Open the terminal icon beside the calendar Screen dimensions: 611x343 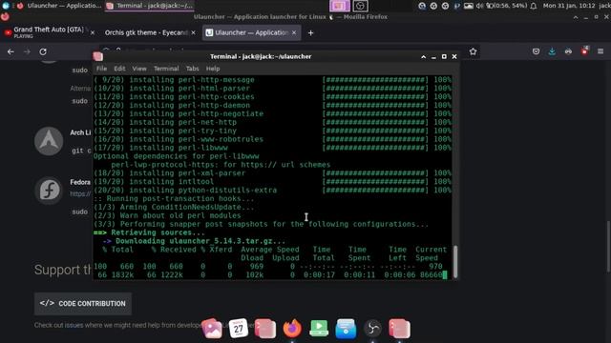[265, 329]
